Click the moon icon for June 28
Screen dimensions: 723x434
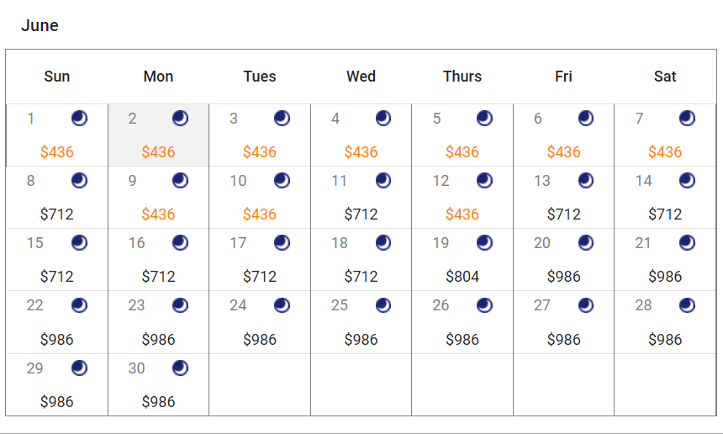pos(687,305)
